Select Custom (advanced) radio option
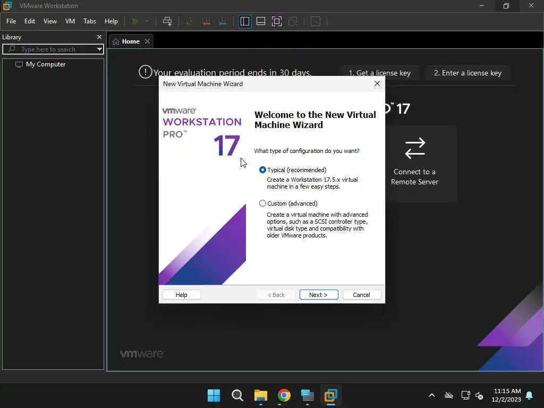 coord(262,203)
